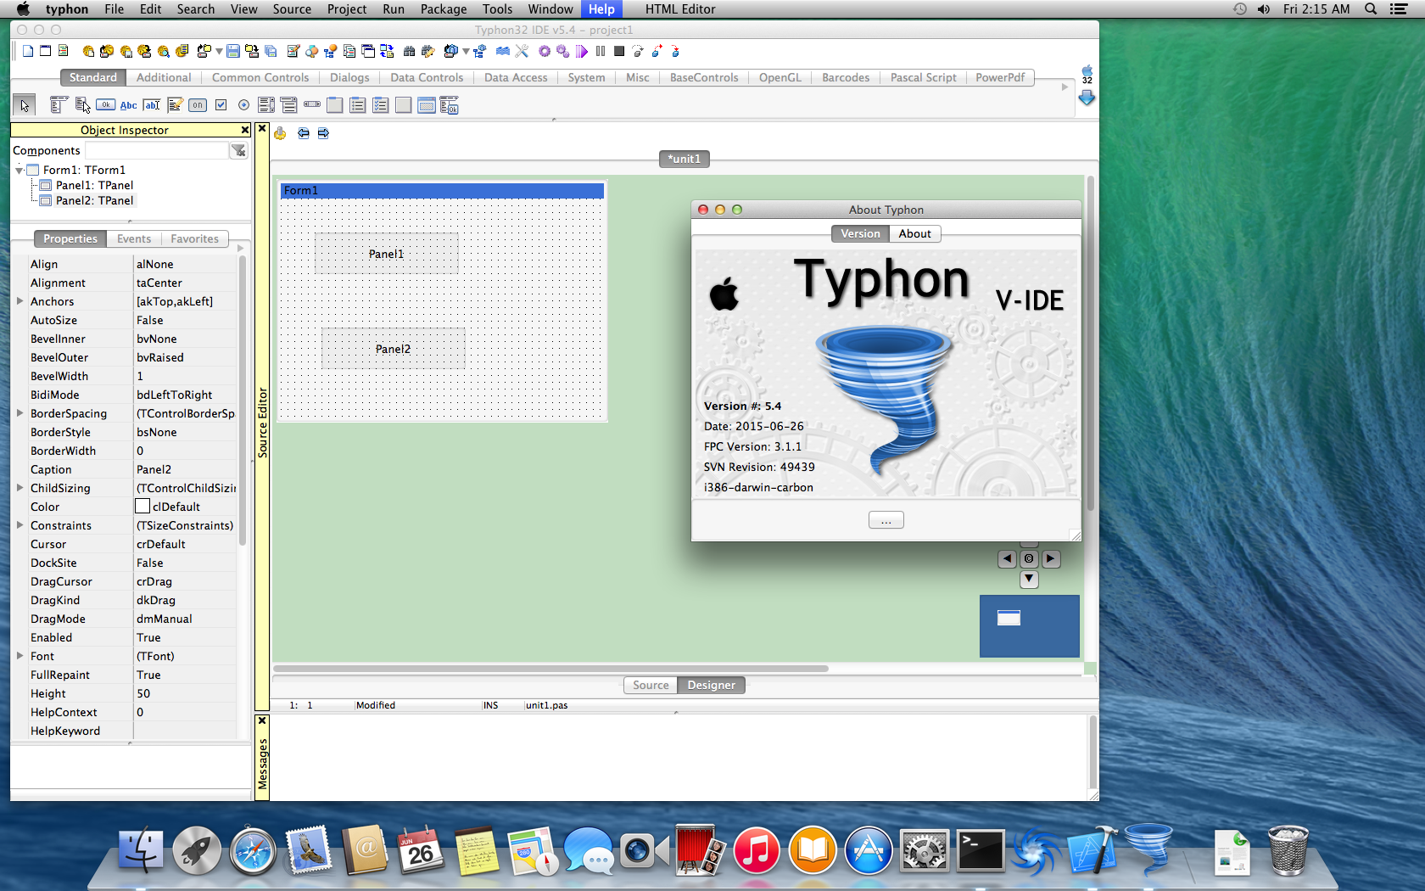
Task: Pick the TActionList component icon
Action: click(x=450, y=105)
